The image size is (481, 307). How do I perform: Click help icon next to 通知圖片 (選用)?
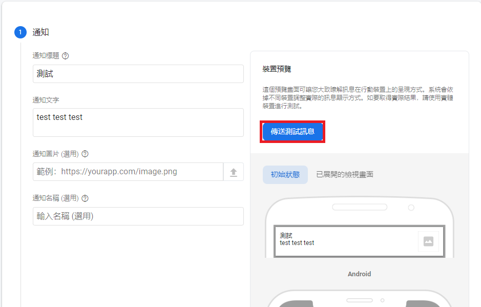coord(85,154)
